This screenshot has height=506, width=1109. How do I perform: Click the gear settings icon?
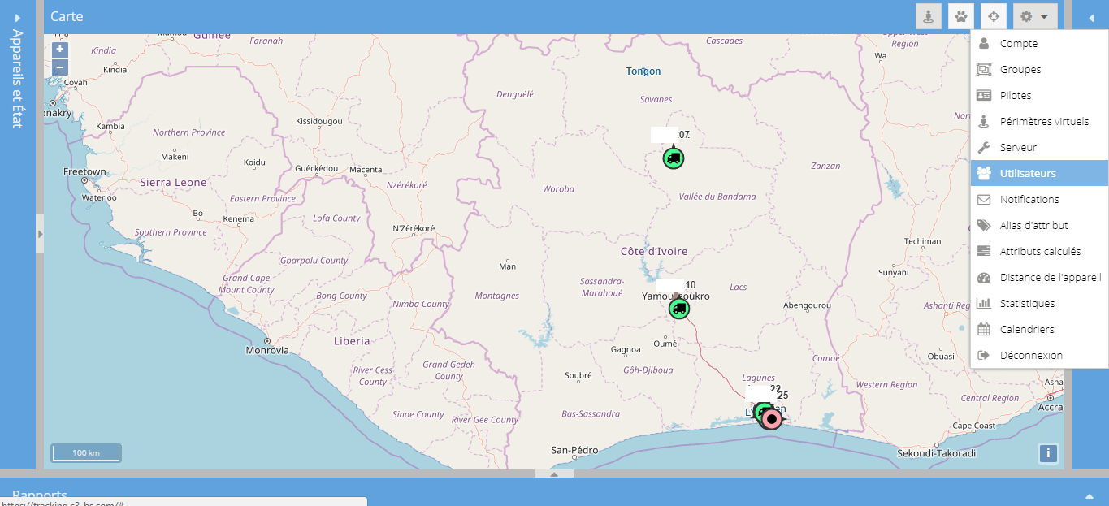pyautogui.click(x=1026, y=16)
